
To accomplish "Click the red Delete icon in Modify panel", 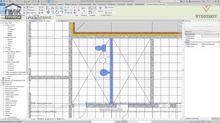I will point(71,13).
